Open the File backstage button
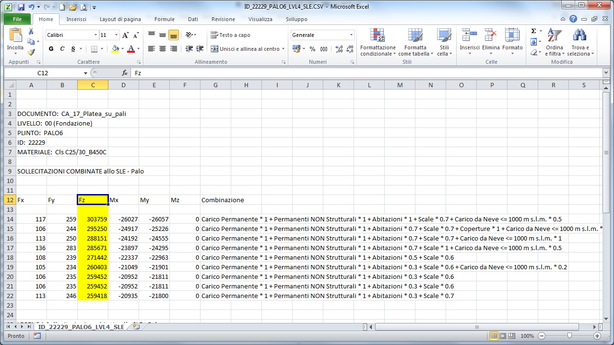 click(x=17, y=19)
